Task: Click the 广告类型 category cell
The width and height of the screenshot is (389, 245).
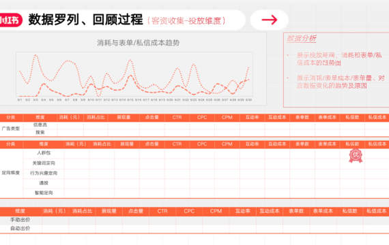Action: pos(11,129)
